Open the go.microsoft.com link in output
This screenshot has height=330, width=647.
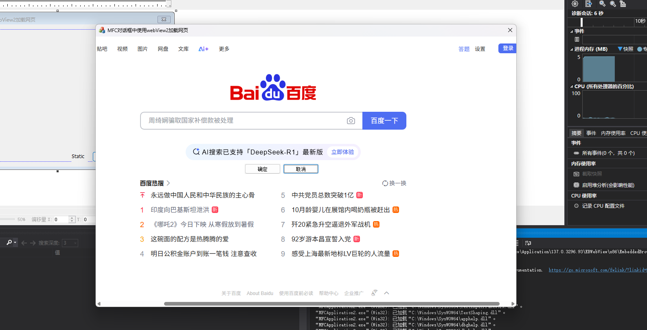tap(598, 270)
